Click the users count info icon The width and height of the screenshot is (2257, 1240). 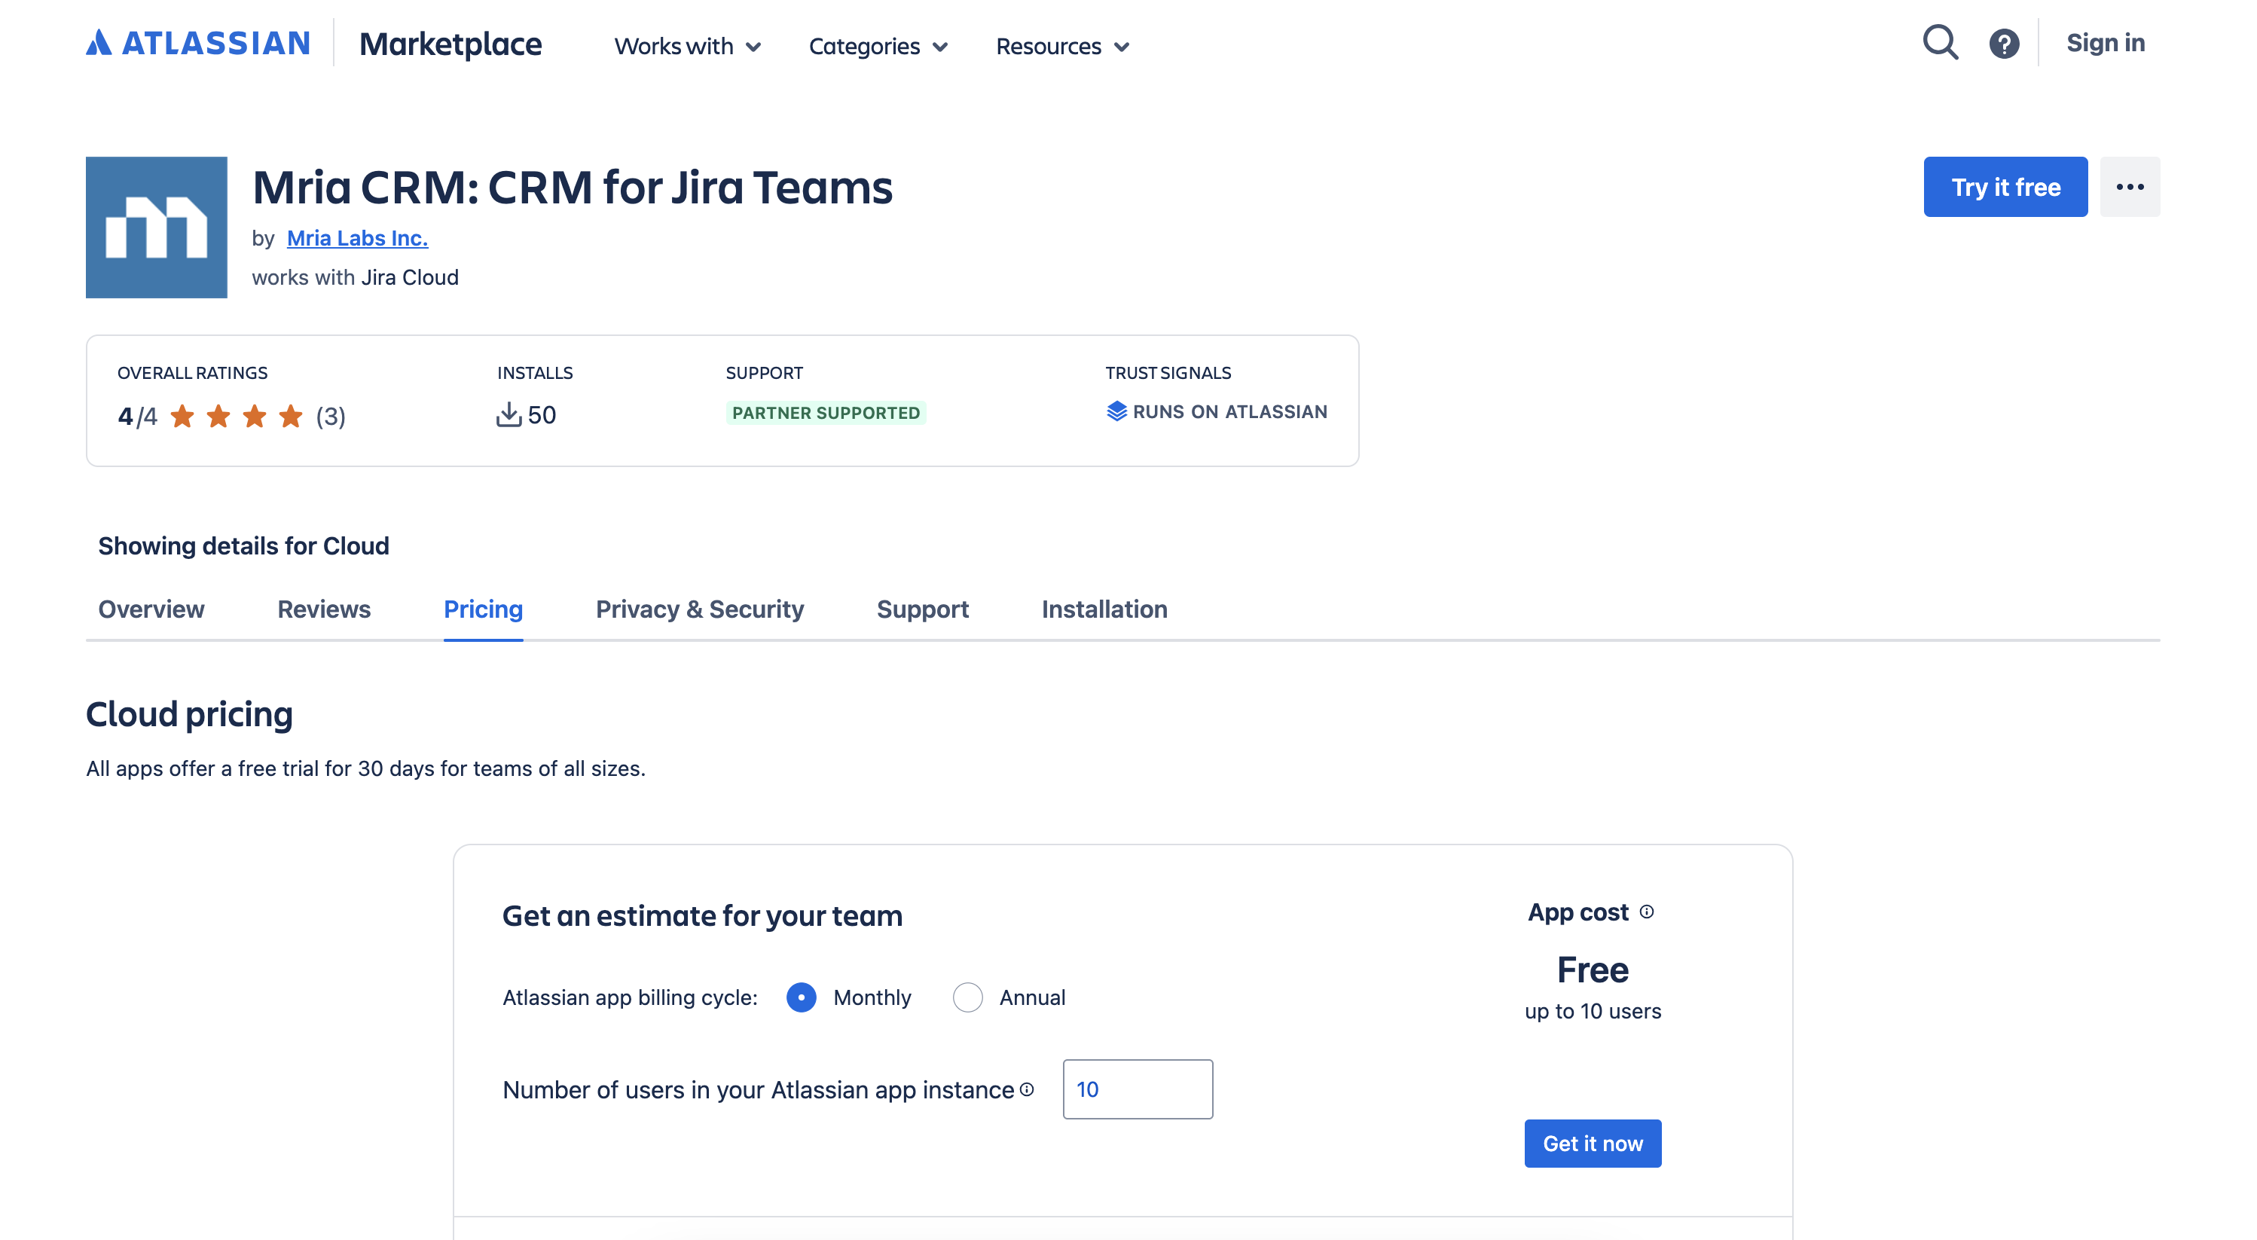[x=1027, y=1089]
